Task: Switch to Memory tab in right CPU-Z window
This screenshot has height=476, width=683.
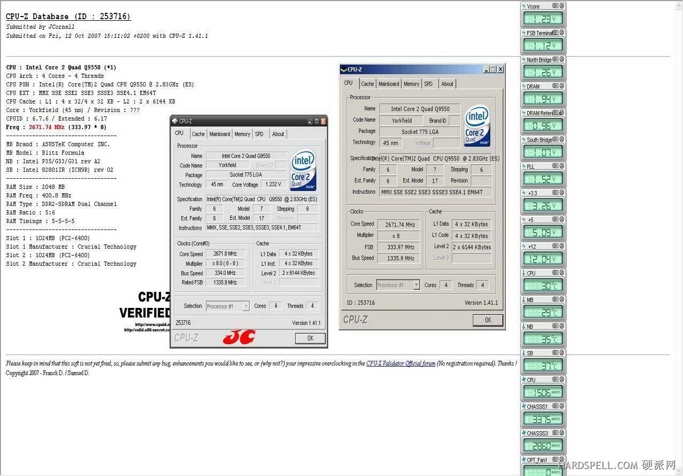Action: pyautogui.click(x=411, y=84)
